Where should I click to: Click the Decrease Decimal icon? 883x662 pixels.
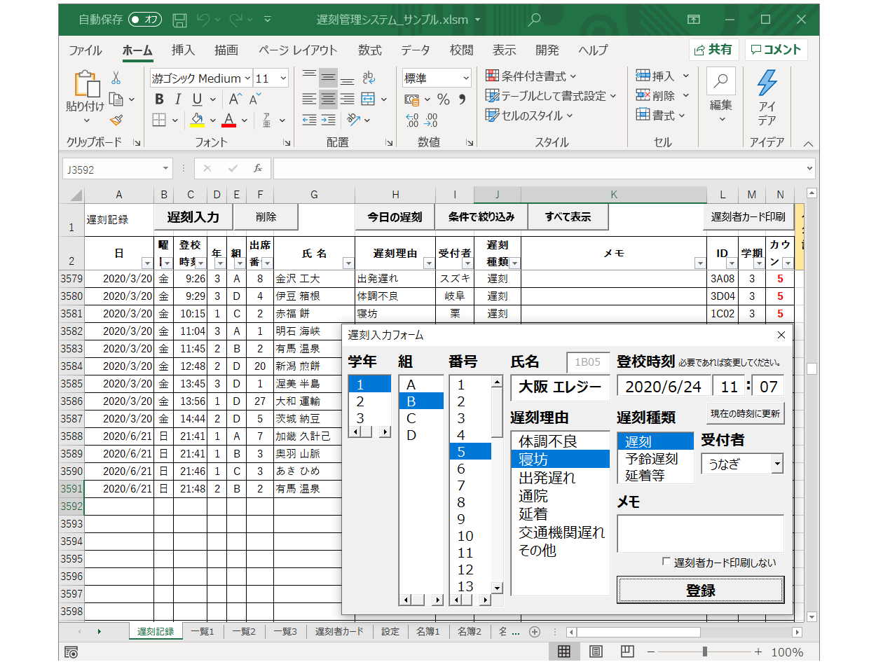pyautogui.click(x=432, y=120)
